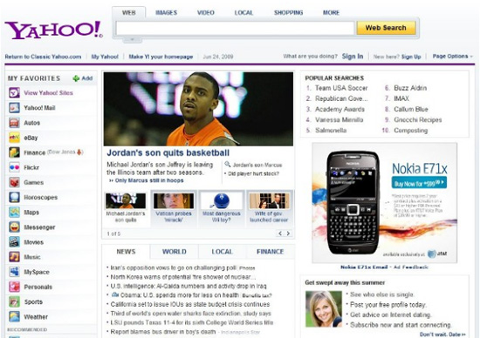Click the Autos car icon
This screenshot has width=480, height=338.
click(x=14, y=123)
